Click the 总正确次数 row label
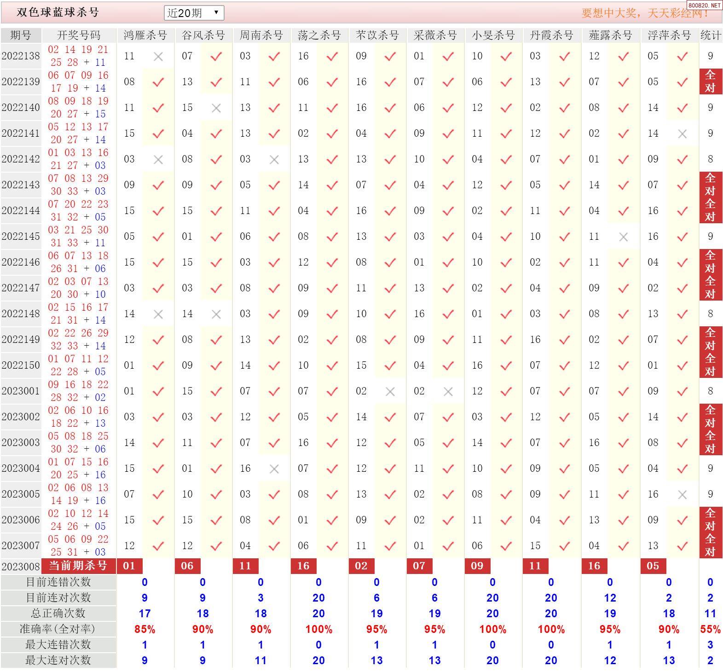The image size is (723, 672). (58, 614)
